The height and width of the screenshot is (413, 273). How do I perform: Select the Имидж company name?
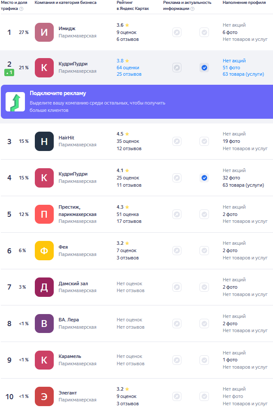(67, 28)
